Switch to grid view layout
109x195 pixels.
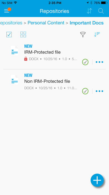23,34
